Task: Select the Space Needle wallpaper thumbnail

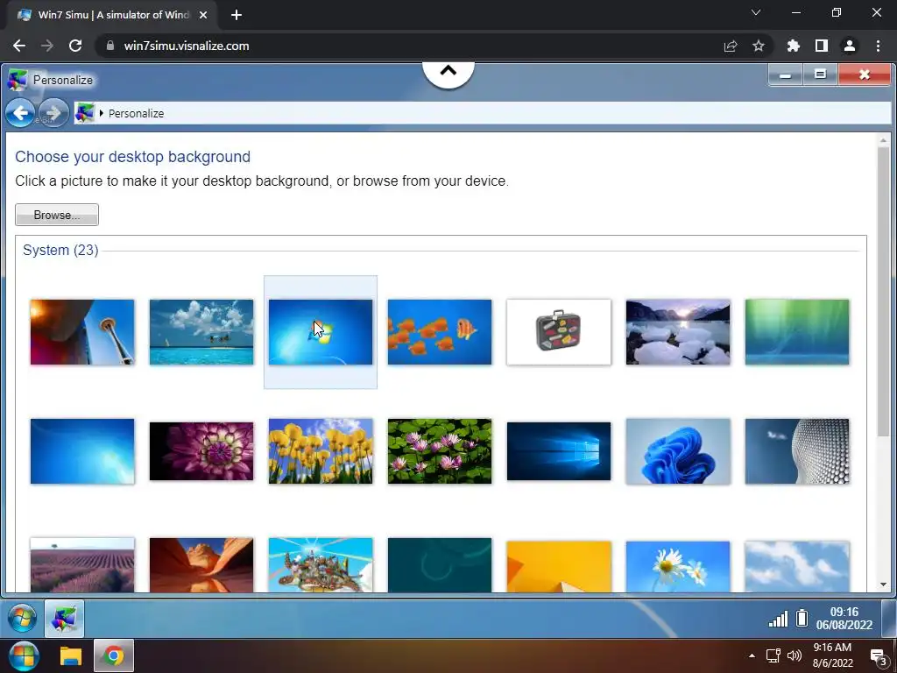Action: click(x=82, y=332)
